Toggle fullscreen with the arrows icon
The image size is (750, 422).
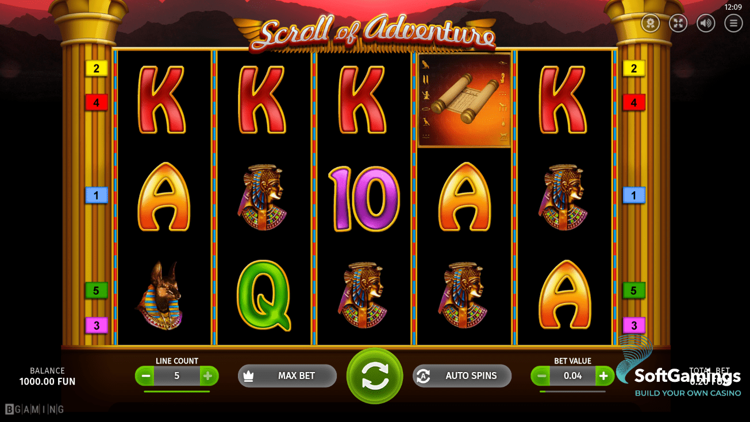[678, 23]
